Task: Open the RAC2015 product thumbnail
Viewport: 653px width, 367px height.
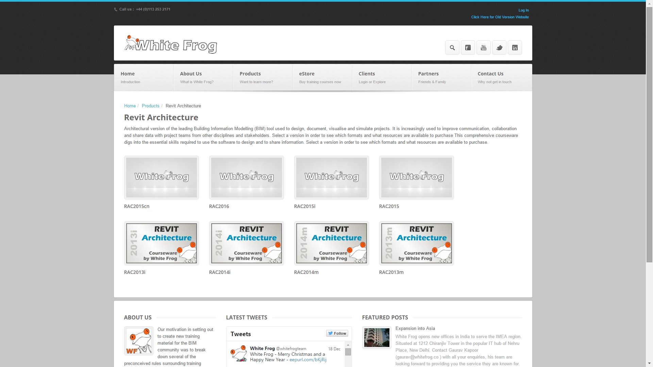Action: pyautogui.click(x=417, y=177)
